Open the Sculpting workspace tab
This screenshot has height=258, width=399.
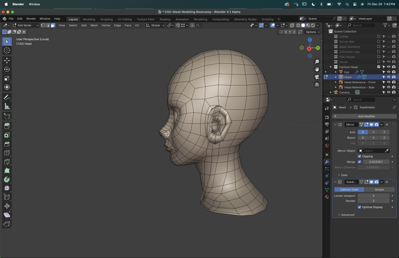[x=106, y=19]
